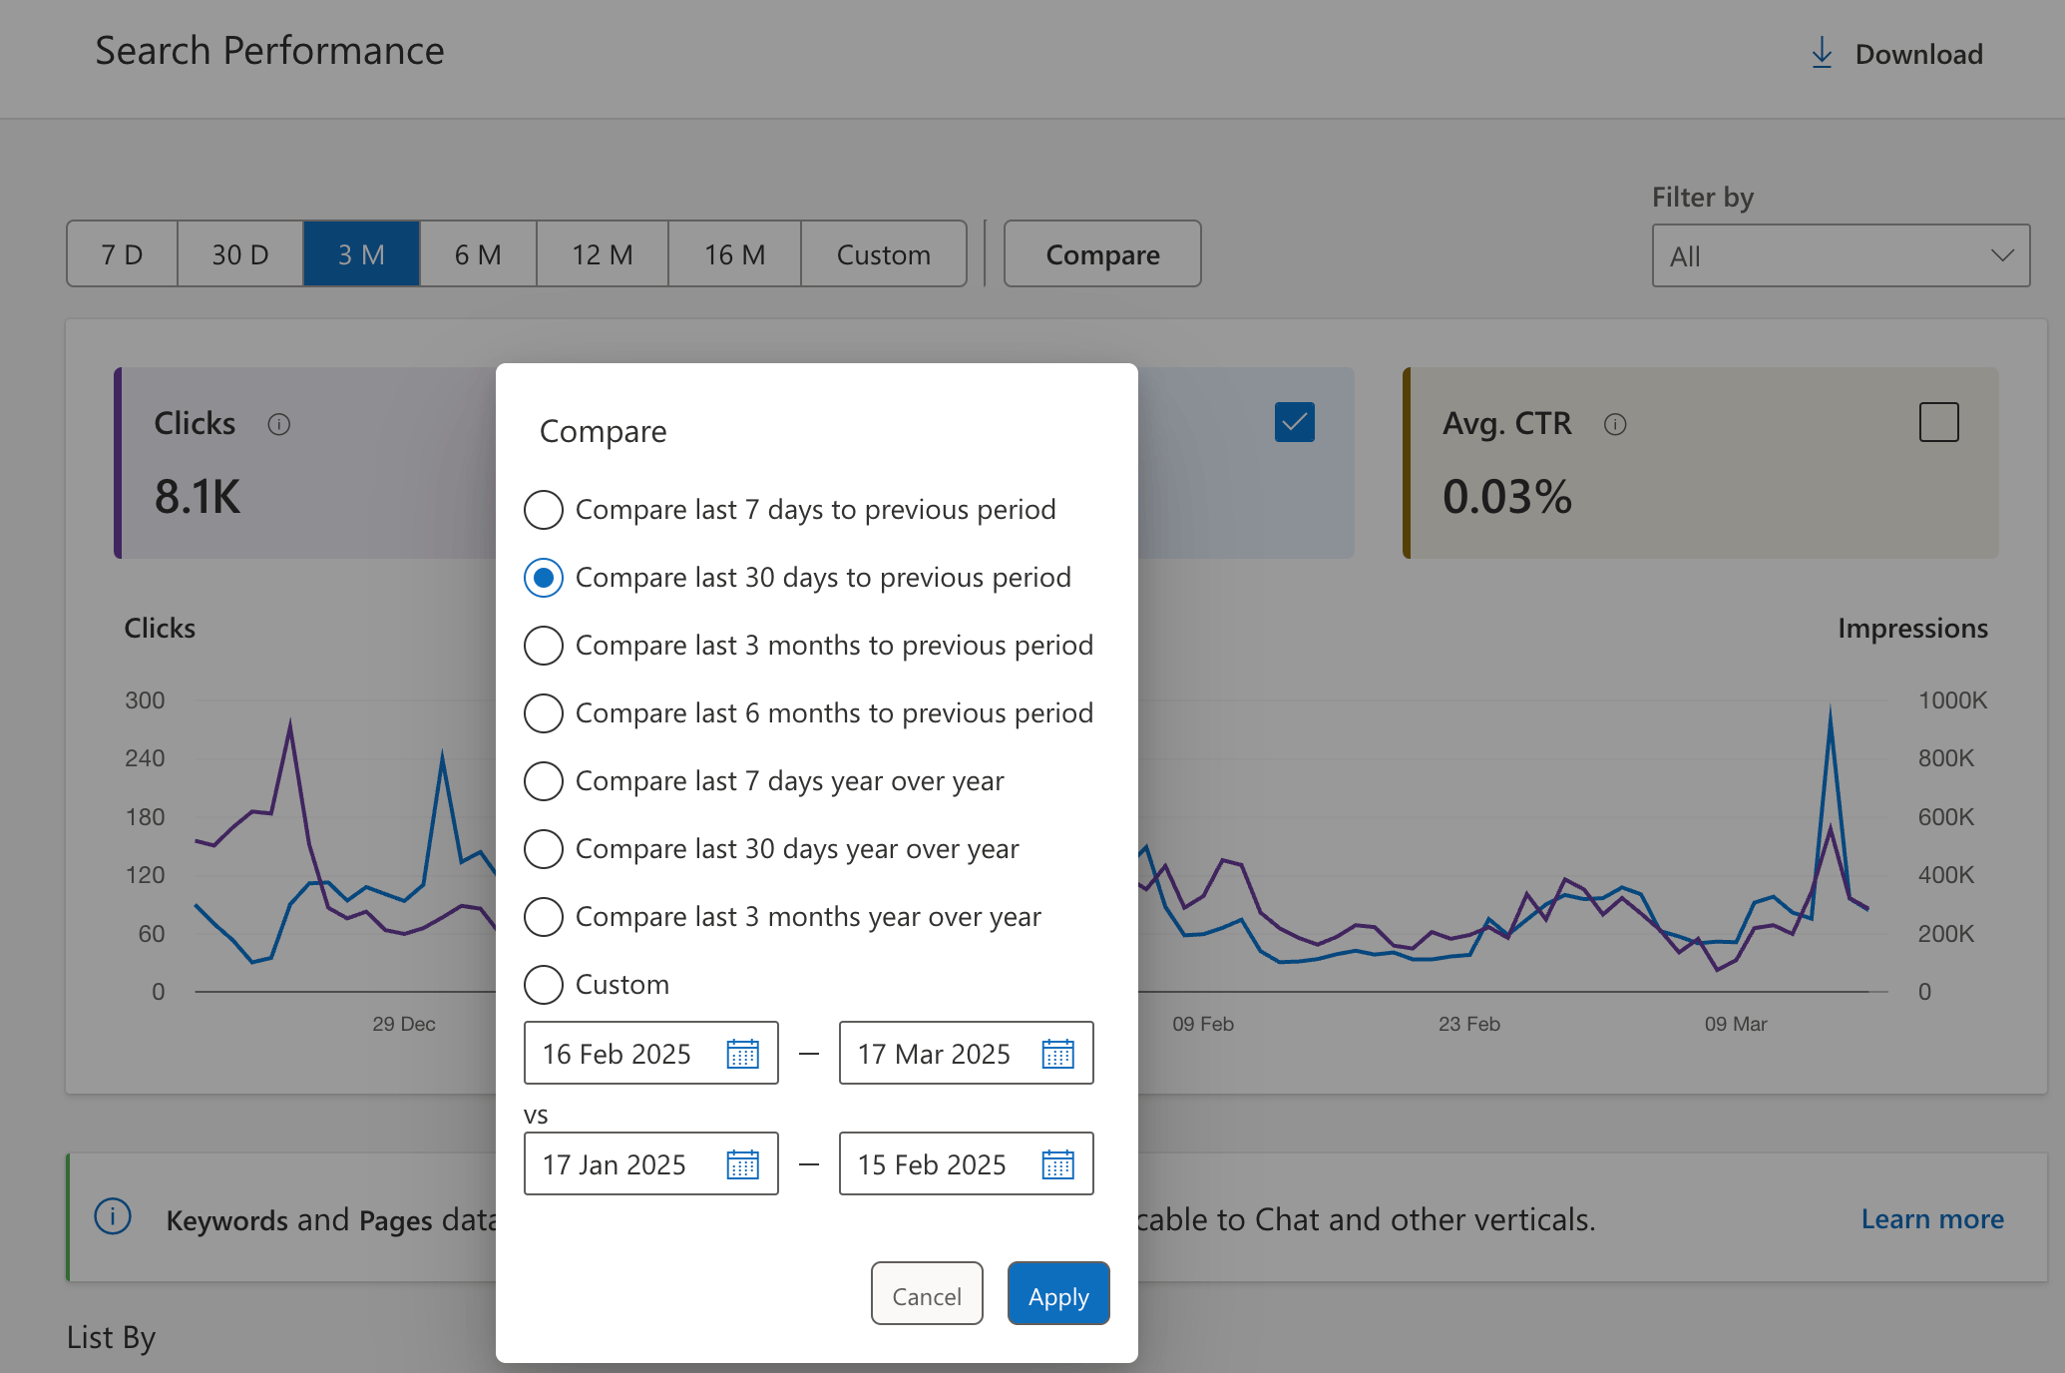This screenshot has width=2065, height=1373.
Task: Open the calendar icon next to 15 Feb 2025
Action: (x=1059, y=1163)
